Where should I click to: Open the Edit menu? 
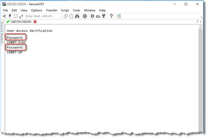[14, 10]
